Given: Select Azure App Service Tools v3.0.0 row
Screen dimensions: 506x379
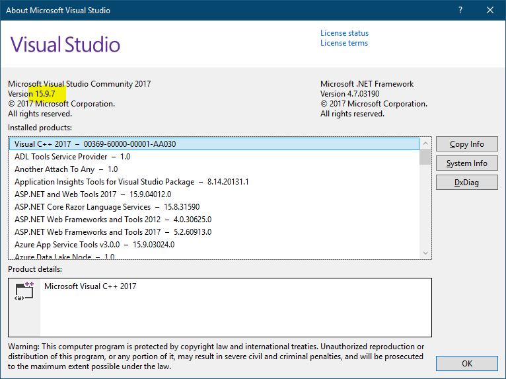Looking at the screenshot, I should tap(214, 245).
